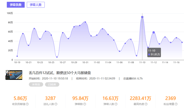184x108 pixels.
Task: Click the 2369 fan growth value
Action: click(x=170, y=98)
